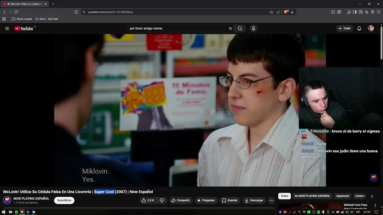This screenshot has width=383, height=215.
Task: Reload the page
Action: (x=16, y=12)
